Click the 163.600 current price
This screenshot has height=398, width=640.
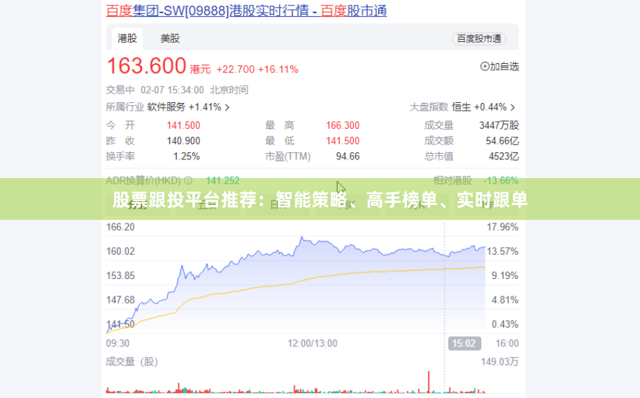point(146,66)
